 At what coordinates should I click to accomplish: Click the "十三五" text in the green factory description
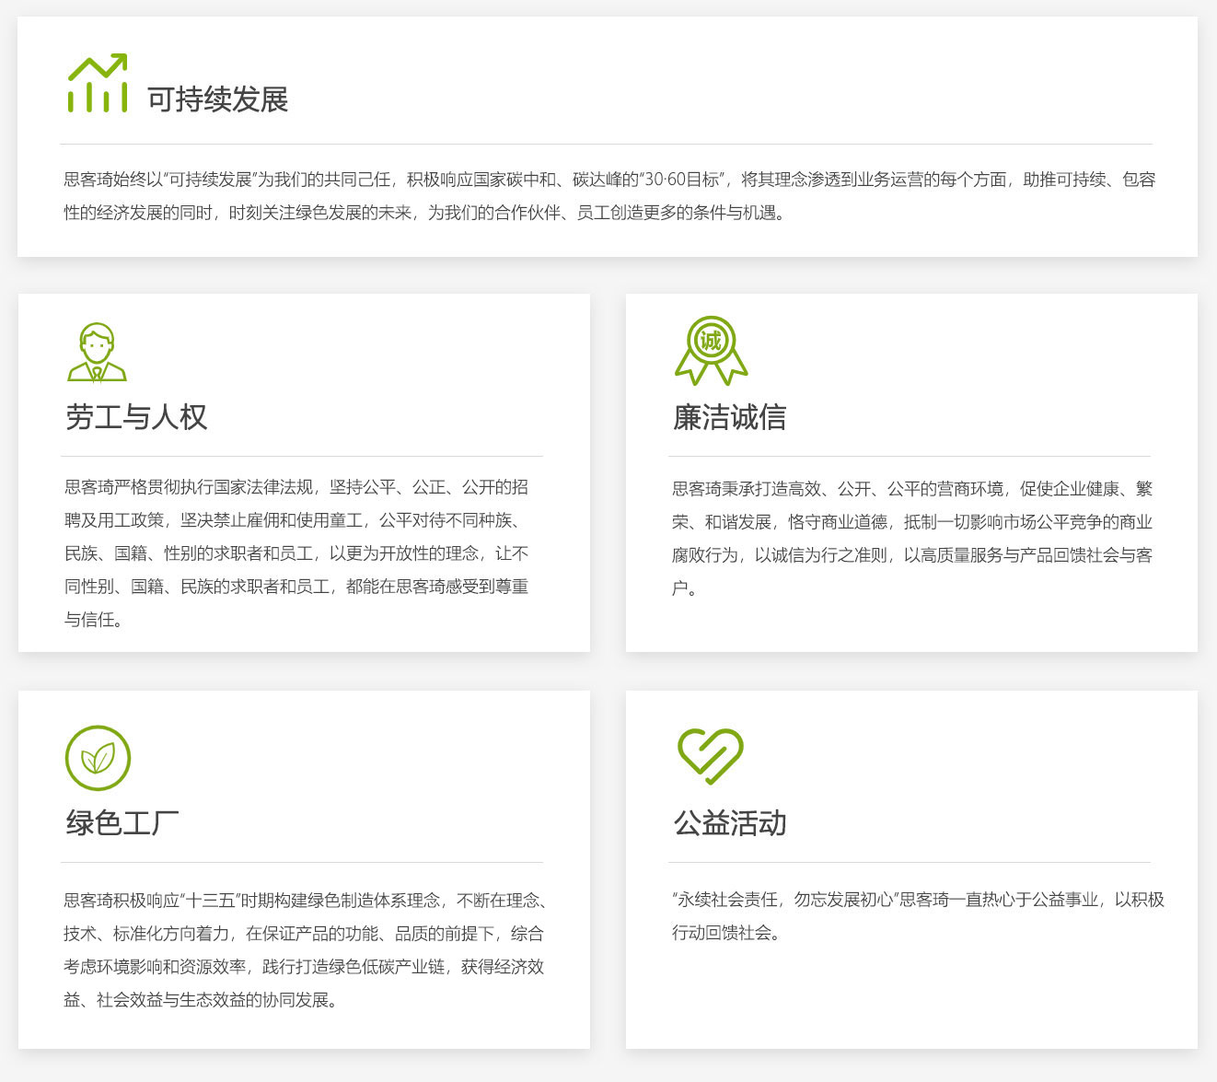click(x=212, y=901)
